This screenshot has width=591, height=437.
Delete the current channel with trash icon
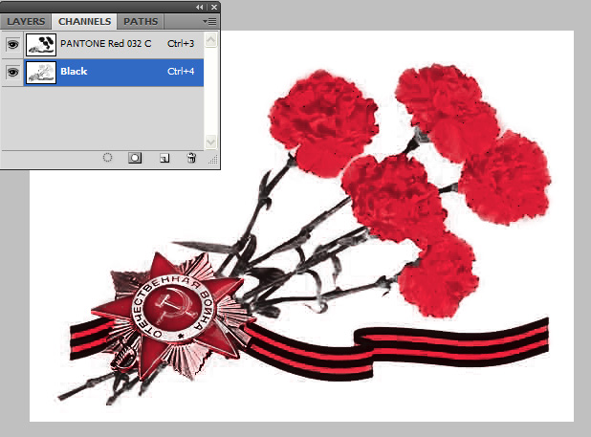[191, 158]
